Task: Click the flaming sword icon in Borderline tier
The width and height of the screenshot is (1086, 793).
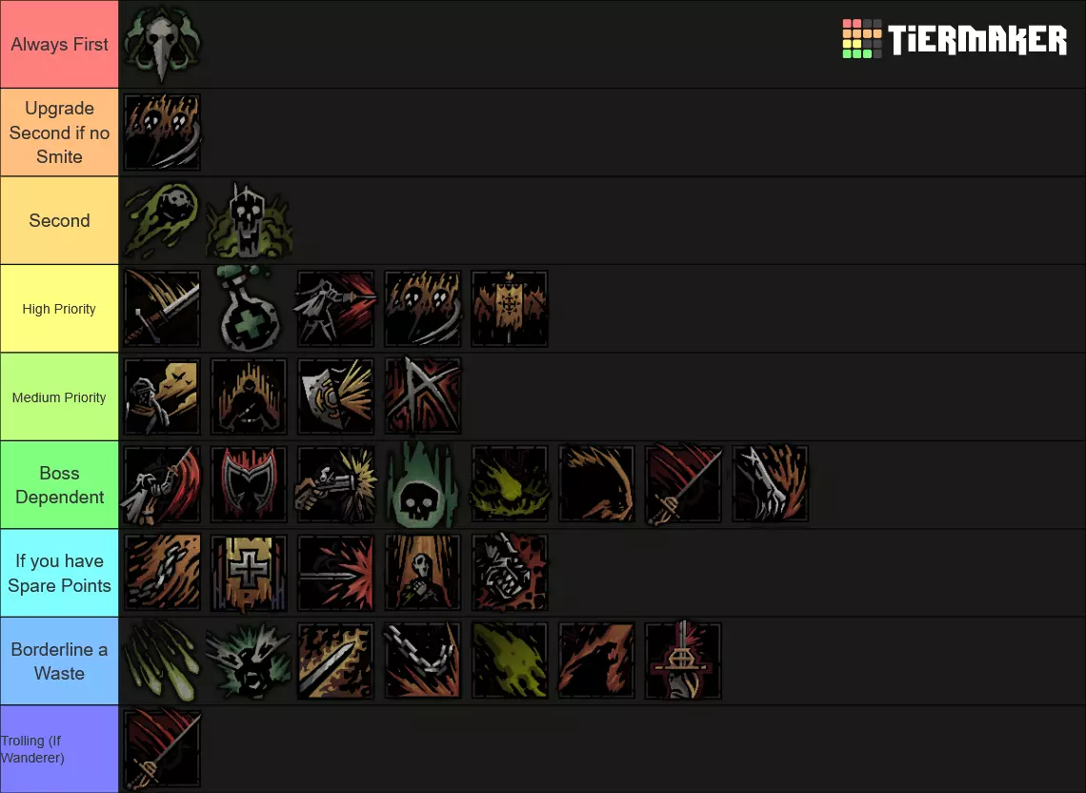Action: pos(336,661)
